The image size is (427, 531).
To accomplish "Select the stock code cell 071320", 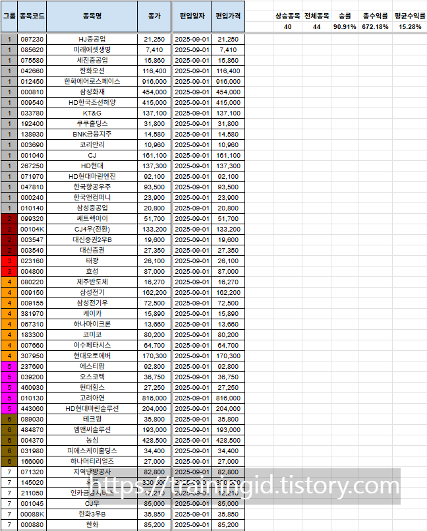I will click(32, 472).
